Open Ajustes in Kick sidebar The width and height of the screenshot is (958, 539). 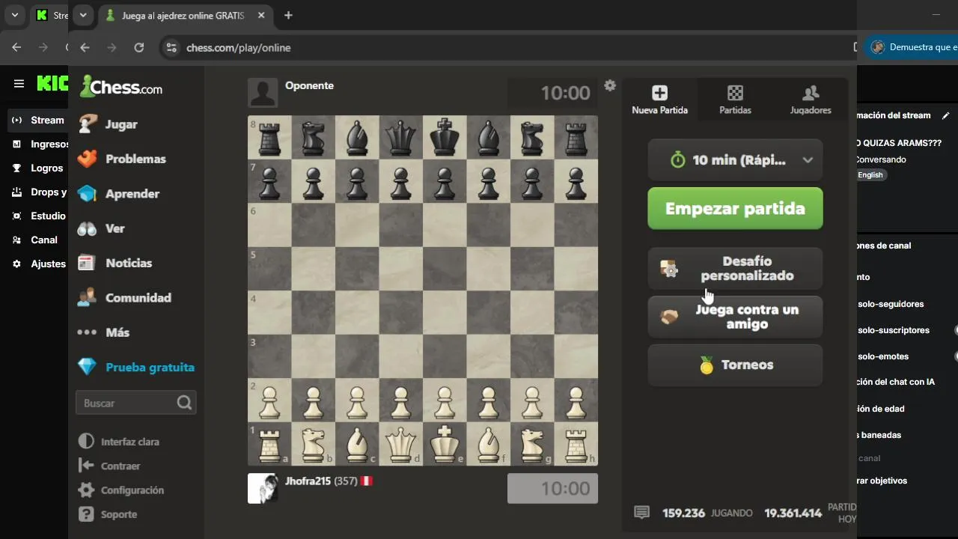click(39, 264)
